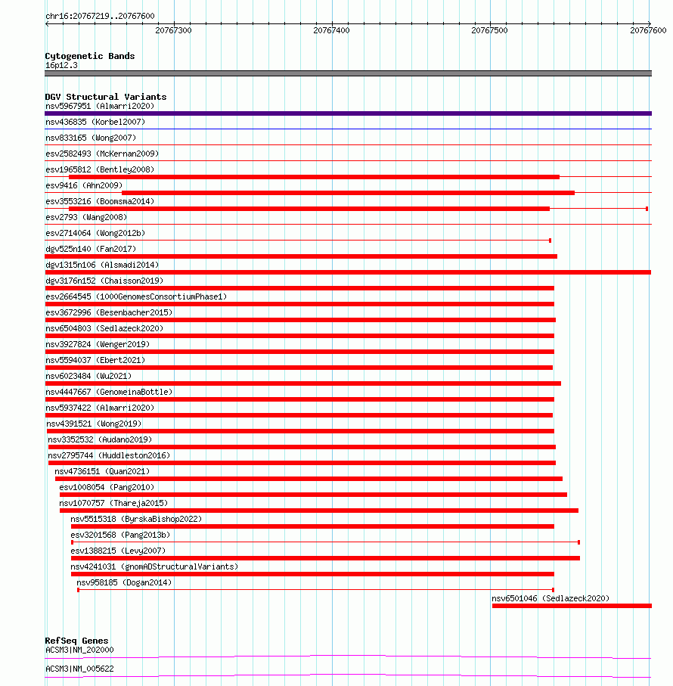
Task: Open esv3553216 (Boomsma2014) variant entry
Action: [x=100, y=201]
